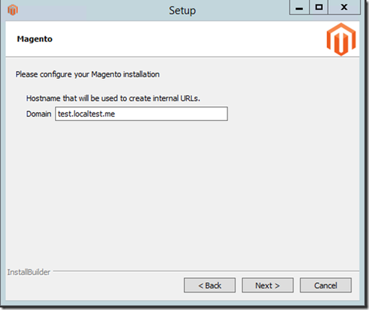The width and height of the screenshot is (369, 310).
Task: Maximize the Setup installer window
Action: coord(319,8)
